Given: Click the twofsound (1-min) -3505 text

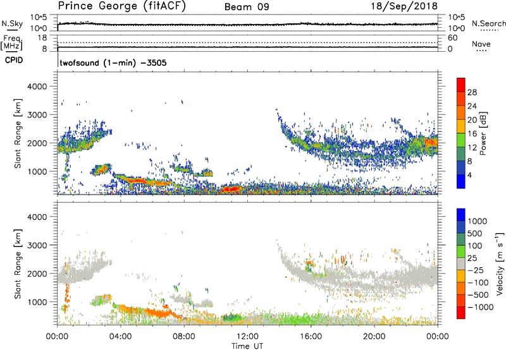Looking at the screenshot, I should click(113, 63).
